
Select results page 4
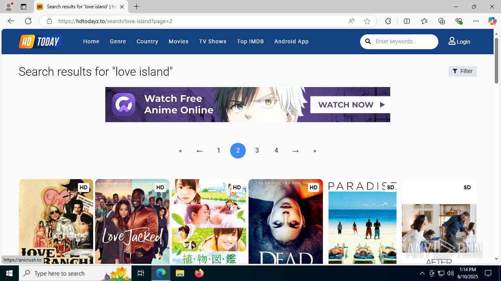276,151
